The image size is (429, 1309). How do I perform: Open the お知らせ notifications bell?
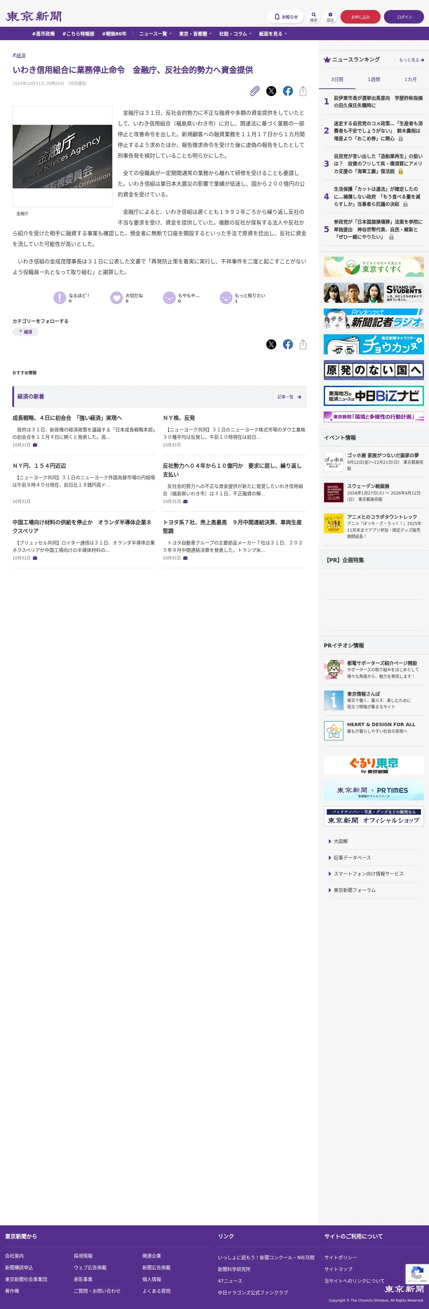(285, 17)
